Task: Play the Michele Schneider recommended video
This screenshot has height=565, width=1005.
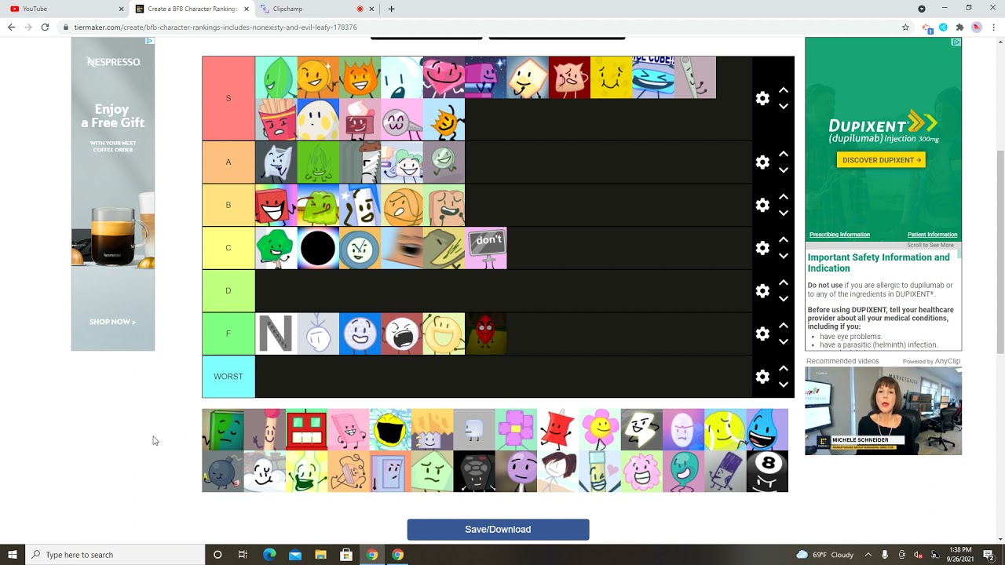Action: pyautogui.click(x=883, y=411)
